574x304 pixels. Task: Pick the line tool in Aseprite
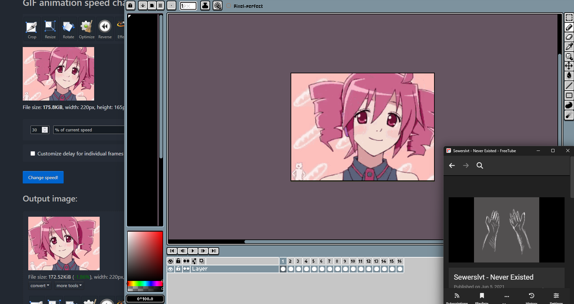(x=569, y=86)
